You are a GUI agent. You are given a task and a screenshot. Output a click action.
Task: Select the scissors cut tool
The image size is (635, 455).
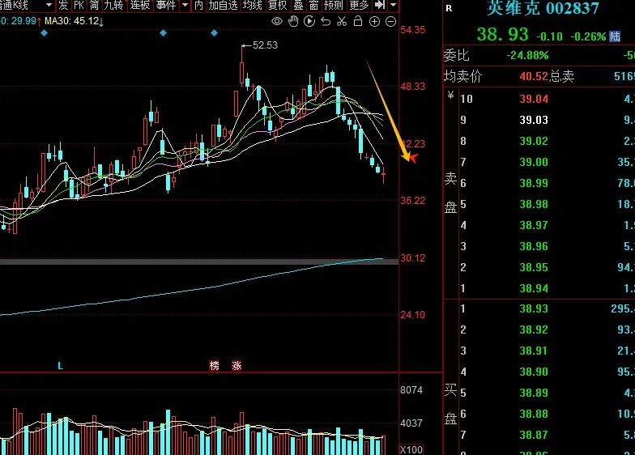(342, 21)
